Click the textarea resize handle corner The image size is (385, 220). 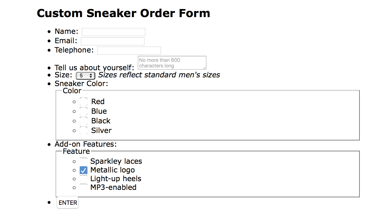(204, 68)
